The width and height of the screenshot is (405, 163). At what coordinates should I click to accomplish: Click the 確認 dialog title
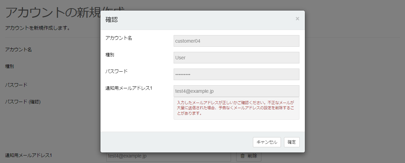pyautogui.click(x=112, y=20)
